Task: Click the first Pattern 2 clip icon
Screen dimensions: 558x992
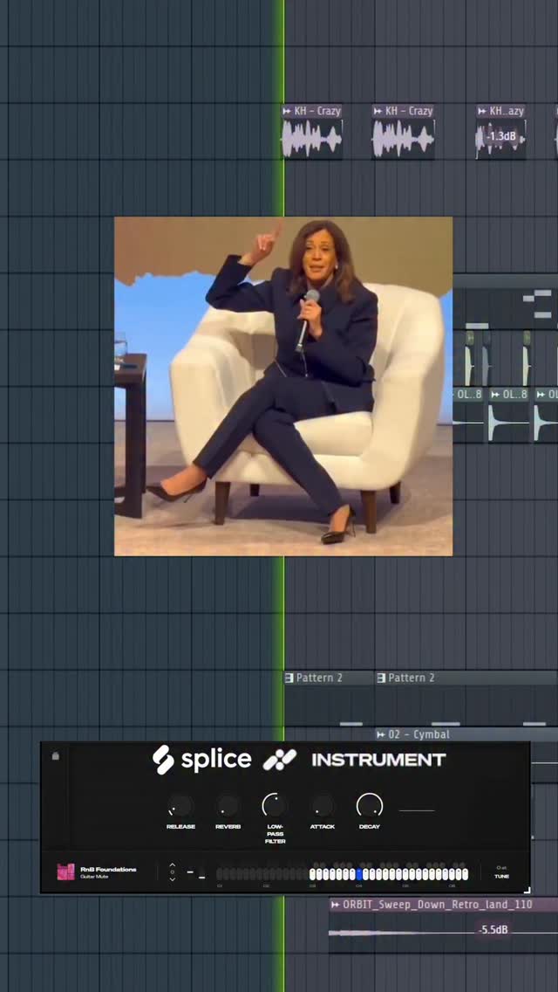Action: [x=289, y=678]
